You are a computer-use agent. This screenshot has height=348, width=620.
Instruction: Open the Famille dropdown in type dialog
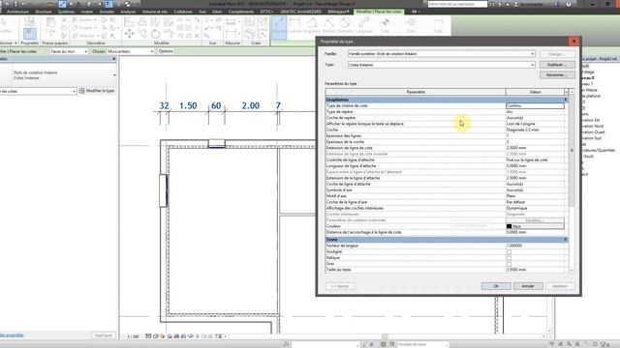[532, 54]
